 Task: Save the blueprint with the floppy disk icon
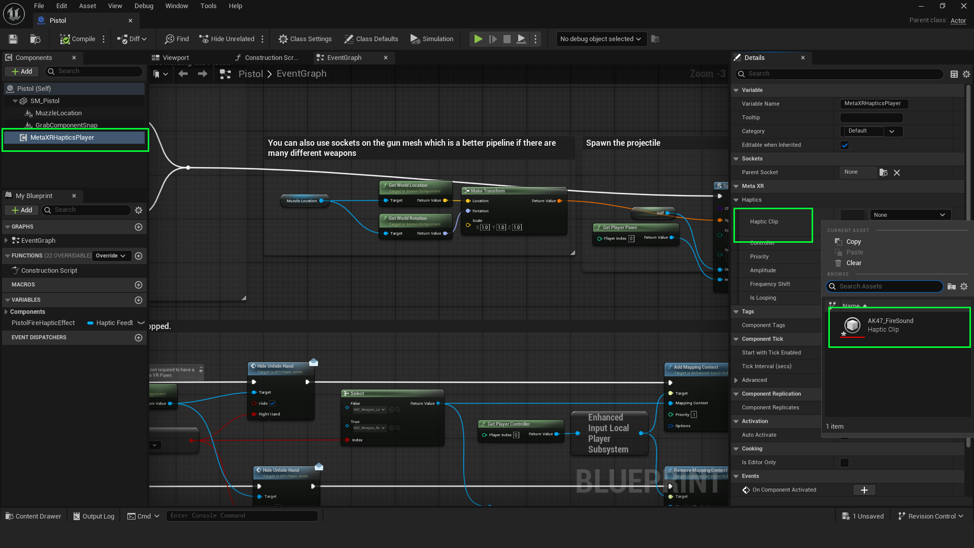click(x=13, y=39)
